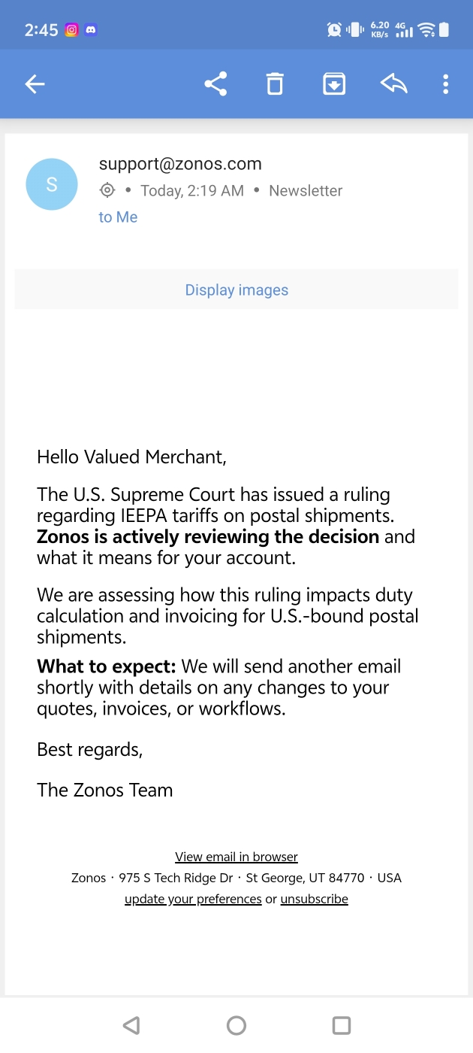Open 'View email in browser' link
The height and width of the screenshot is (1053, 473).
pos(236,857)
